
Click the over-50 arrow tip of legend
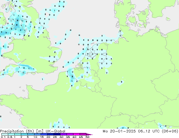(89, 135)
